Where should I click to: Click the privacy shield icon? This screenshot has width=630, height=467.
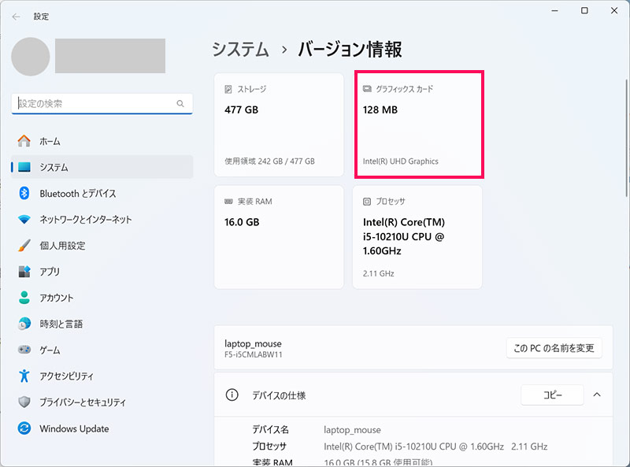click(x=24, y=402)
